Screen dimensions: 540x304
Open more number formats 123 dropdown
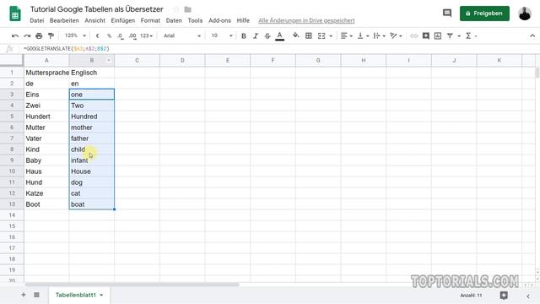(x=146, y=35)
